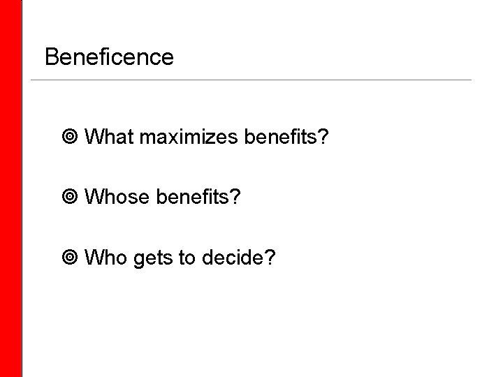The image size is (503, 377).
Task: Click the bullet icon before 'What maximizes benefits?'
Action: tap(68, 138)
